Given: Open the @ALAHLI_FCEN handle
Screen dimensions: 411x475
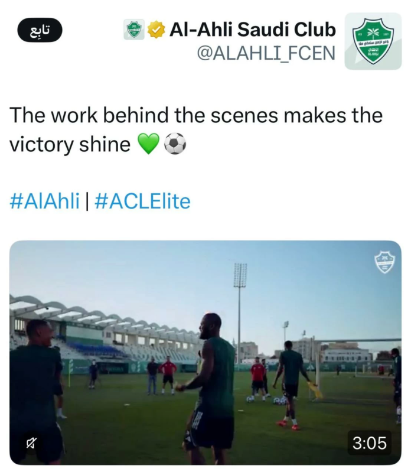Looking at the screenshot, I should click(266, 53).
